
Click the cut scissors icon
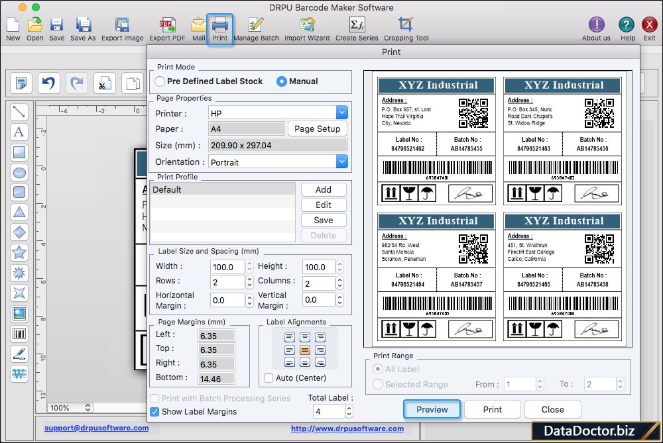click(105, 83)
